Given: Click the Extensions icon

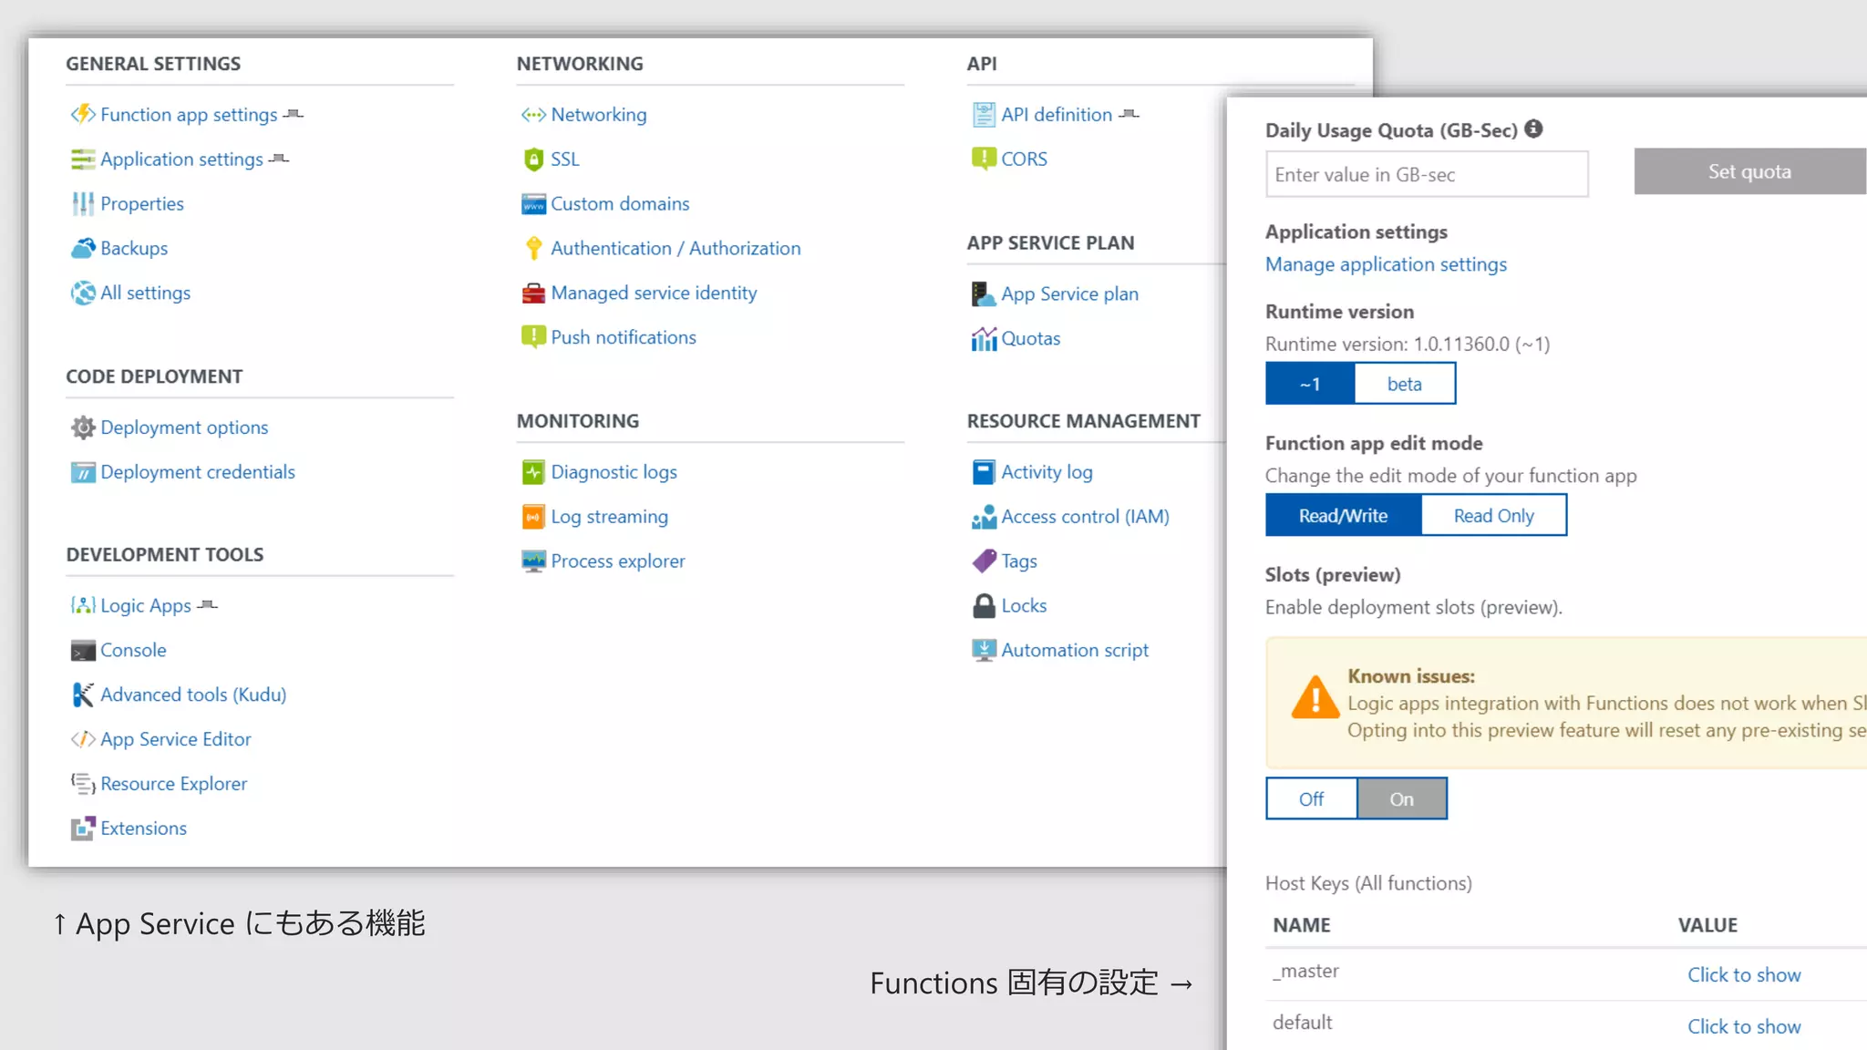Looking at the screenshot, I should coord(83,829).
